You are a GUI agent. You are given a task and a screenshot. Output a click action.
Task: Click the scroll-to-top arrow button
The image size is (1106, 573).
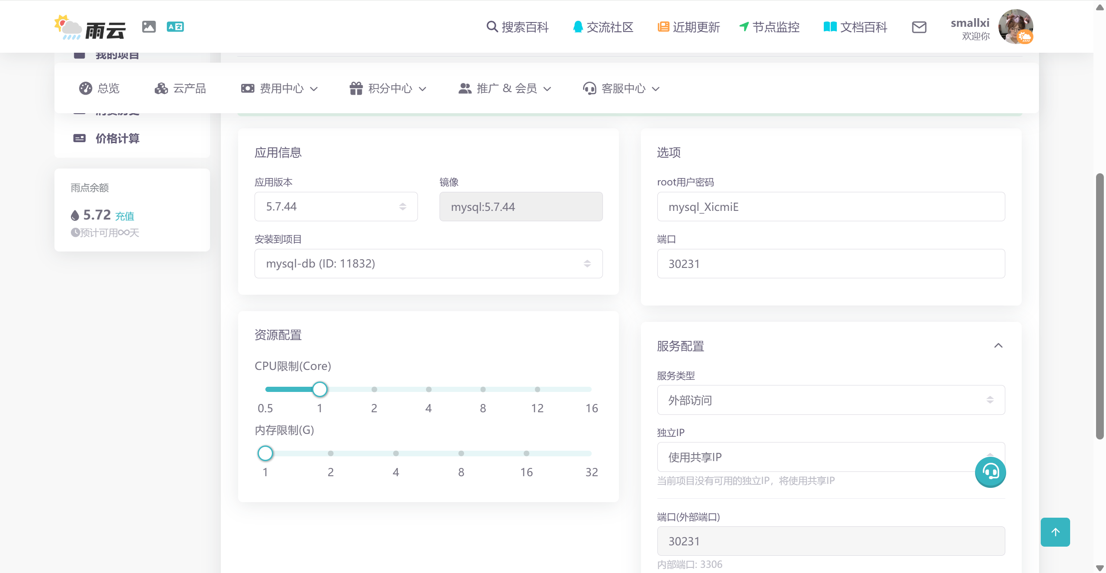[x=1055, y=532]
